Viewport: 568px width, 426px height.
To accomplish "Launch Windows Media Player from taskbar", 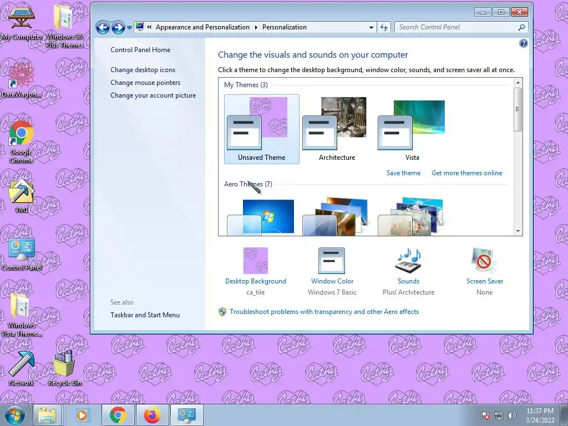I will point(83,415).
